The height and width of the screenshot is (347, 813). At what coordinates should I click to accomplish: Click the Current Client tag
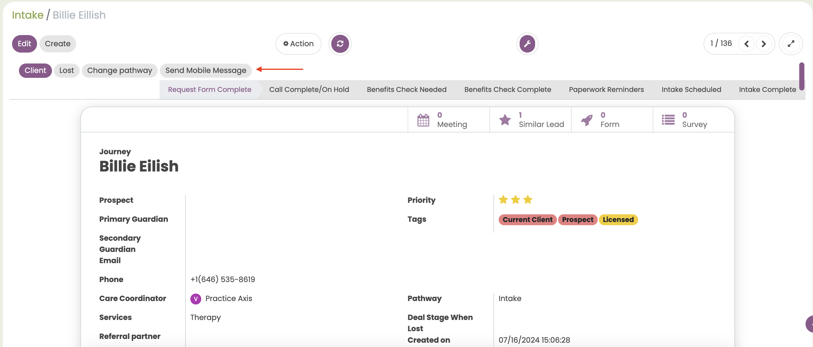(x=527, y=220)
